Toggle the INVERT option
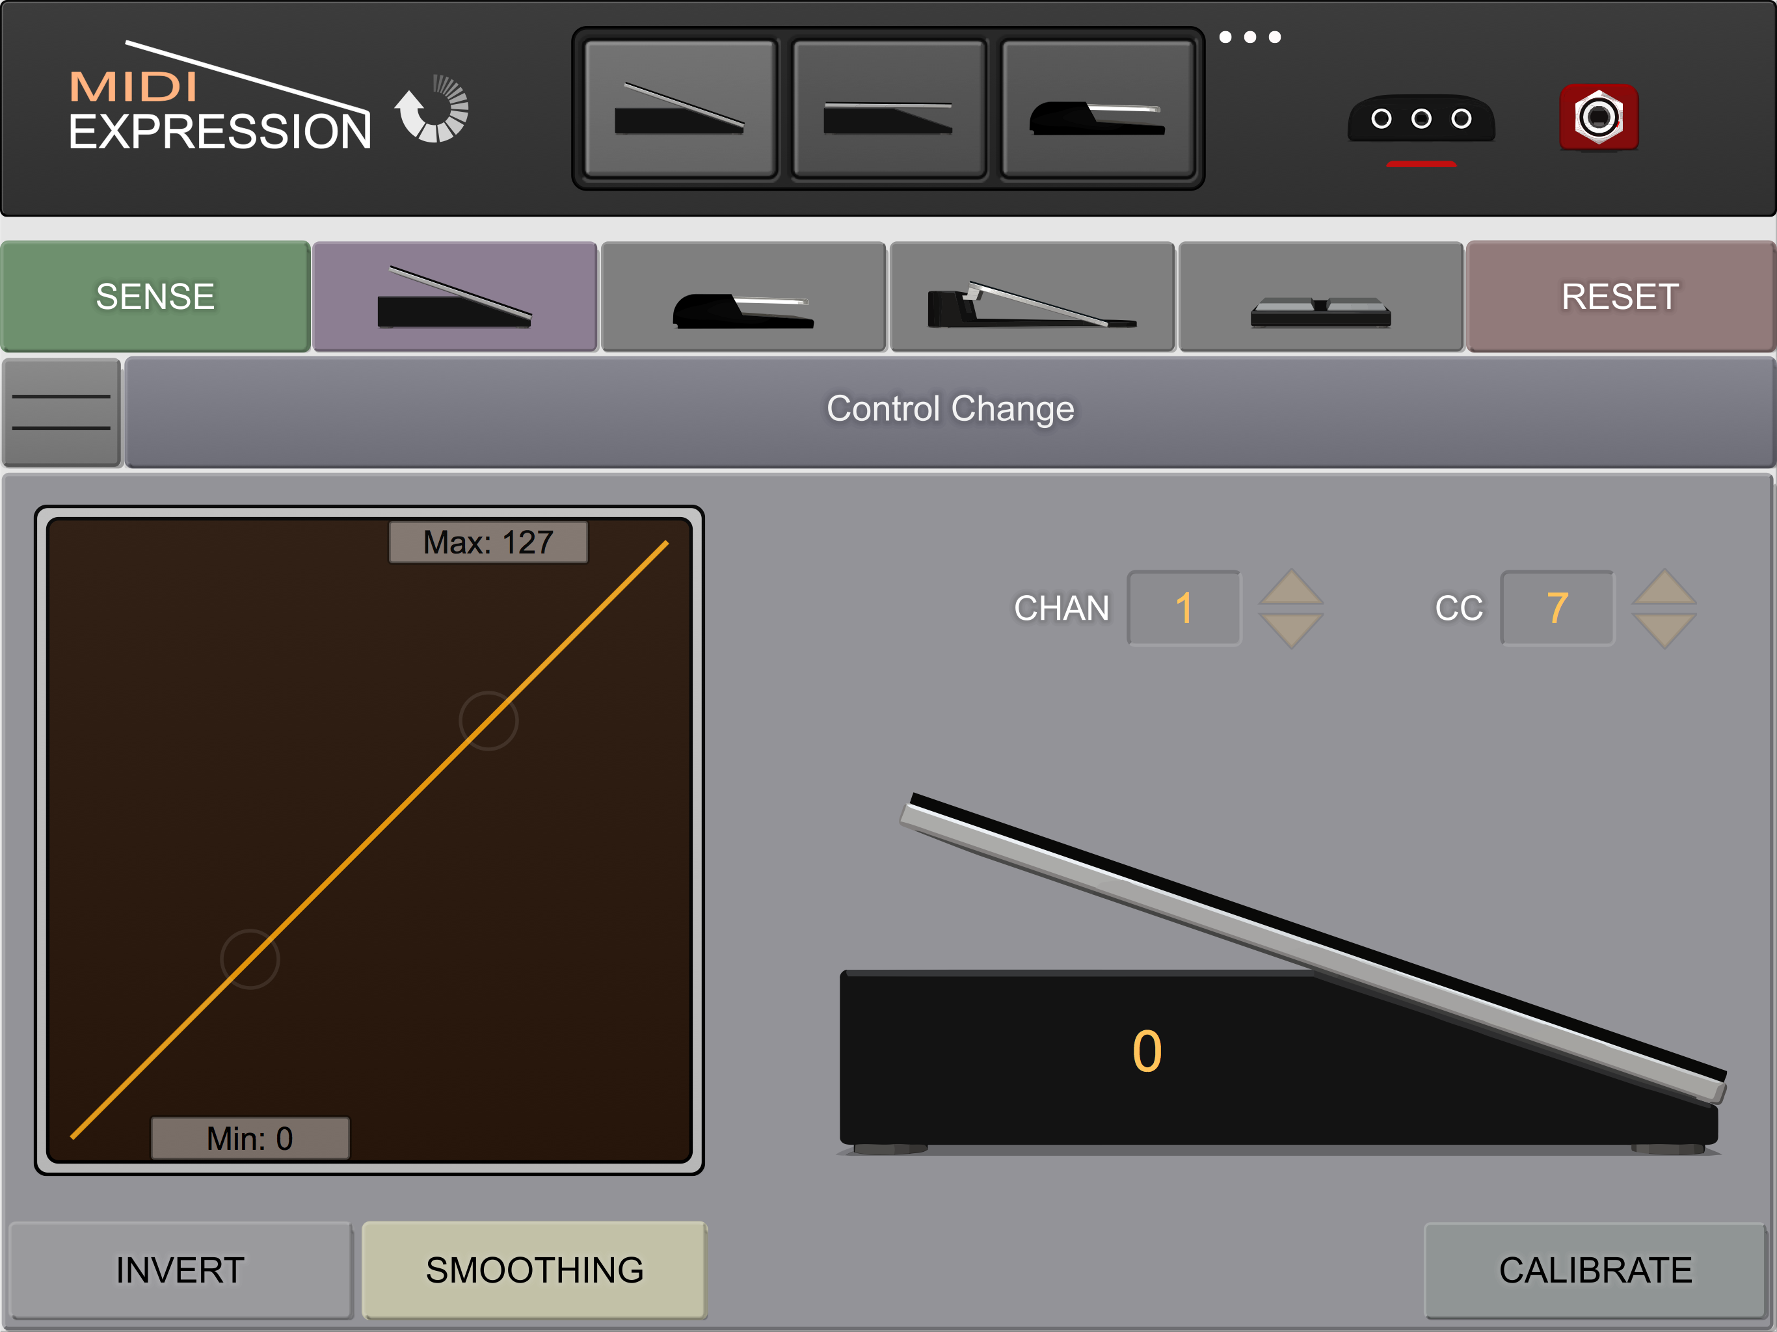The width and height of the screenshot is (1777, 1332). point(180,1270)
